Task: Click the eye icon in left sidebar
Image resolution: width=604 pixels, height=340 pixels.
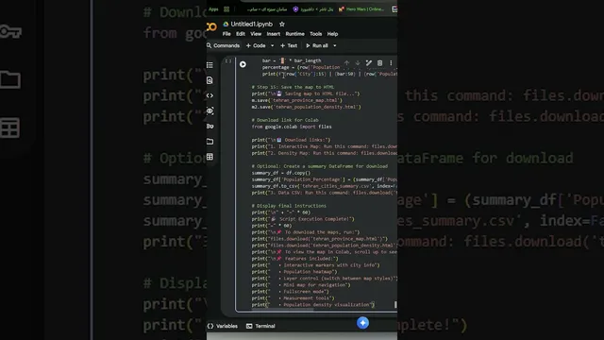Action: click(x=210, y=111)
